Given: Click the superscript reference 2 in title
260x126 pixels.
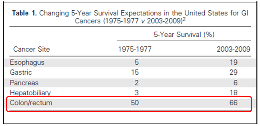Looking at the screenshot, I should pyautogui.click(x=184, y=19).
